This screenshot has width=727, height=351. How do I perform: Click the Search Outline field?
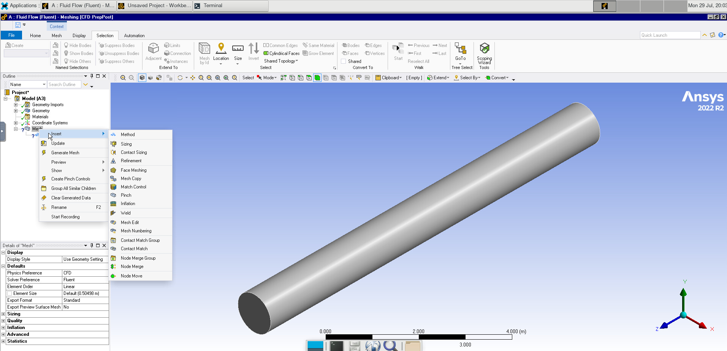pos(64,85)
